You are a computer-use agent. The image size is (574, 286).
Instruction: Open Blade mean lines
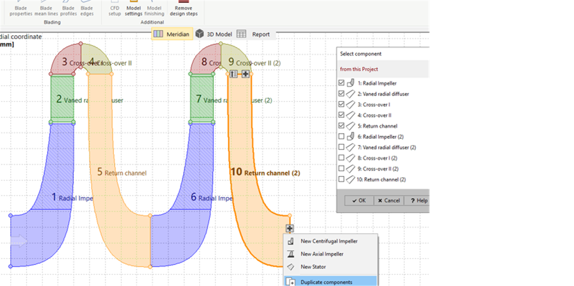pyautogui.click(x=46, y=9)
